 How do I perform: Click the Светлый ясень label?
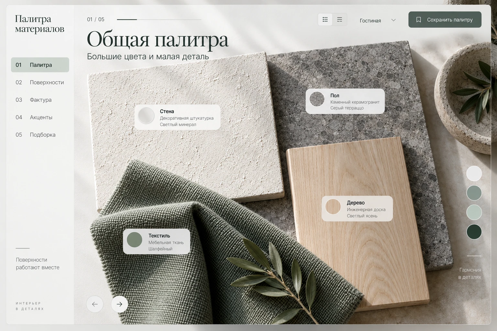click(x=362, y=216)
